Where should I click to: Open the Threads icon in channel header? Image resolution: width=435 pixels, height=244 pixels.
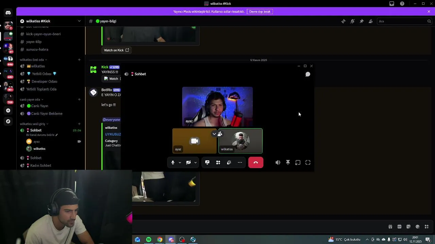343,21
